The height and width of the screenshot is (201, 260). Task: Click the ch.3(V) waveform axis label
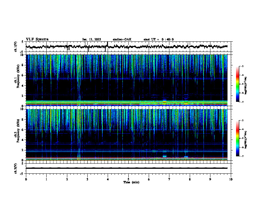(x=16, y=168)
